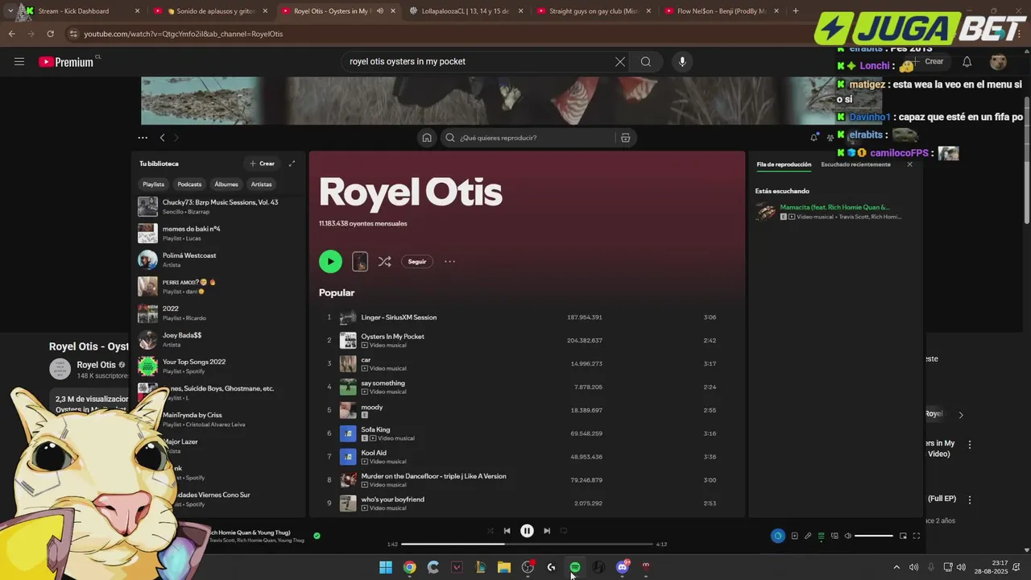Viewport: 1031px width, 580px height.
Task: Open a new browser tab with plus
Action: tap(796, 11)
